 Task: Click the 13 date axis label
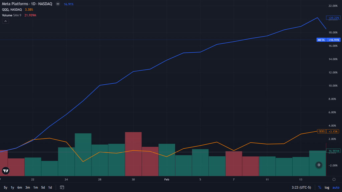[x=301, y=179]
